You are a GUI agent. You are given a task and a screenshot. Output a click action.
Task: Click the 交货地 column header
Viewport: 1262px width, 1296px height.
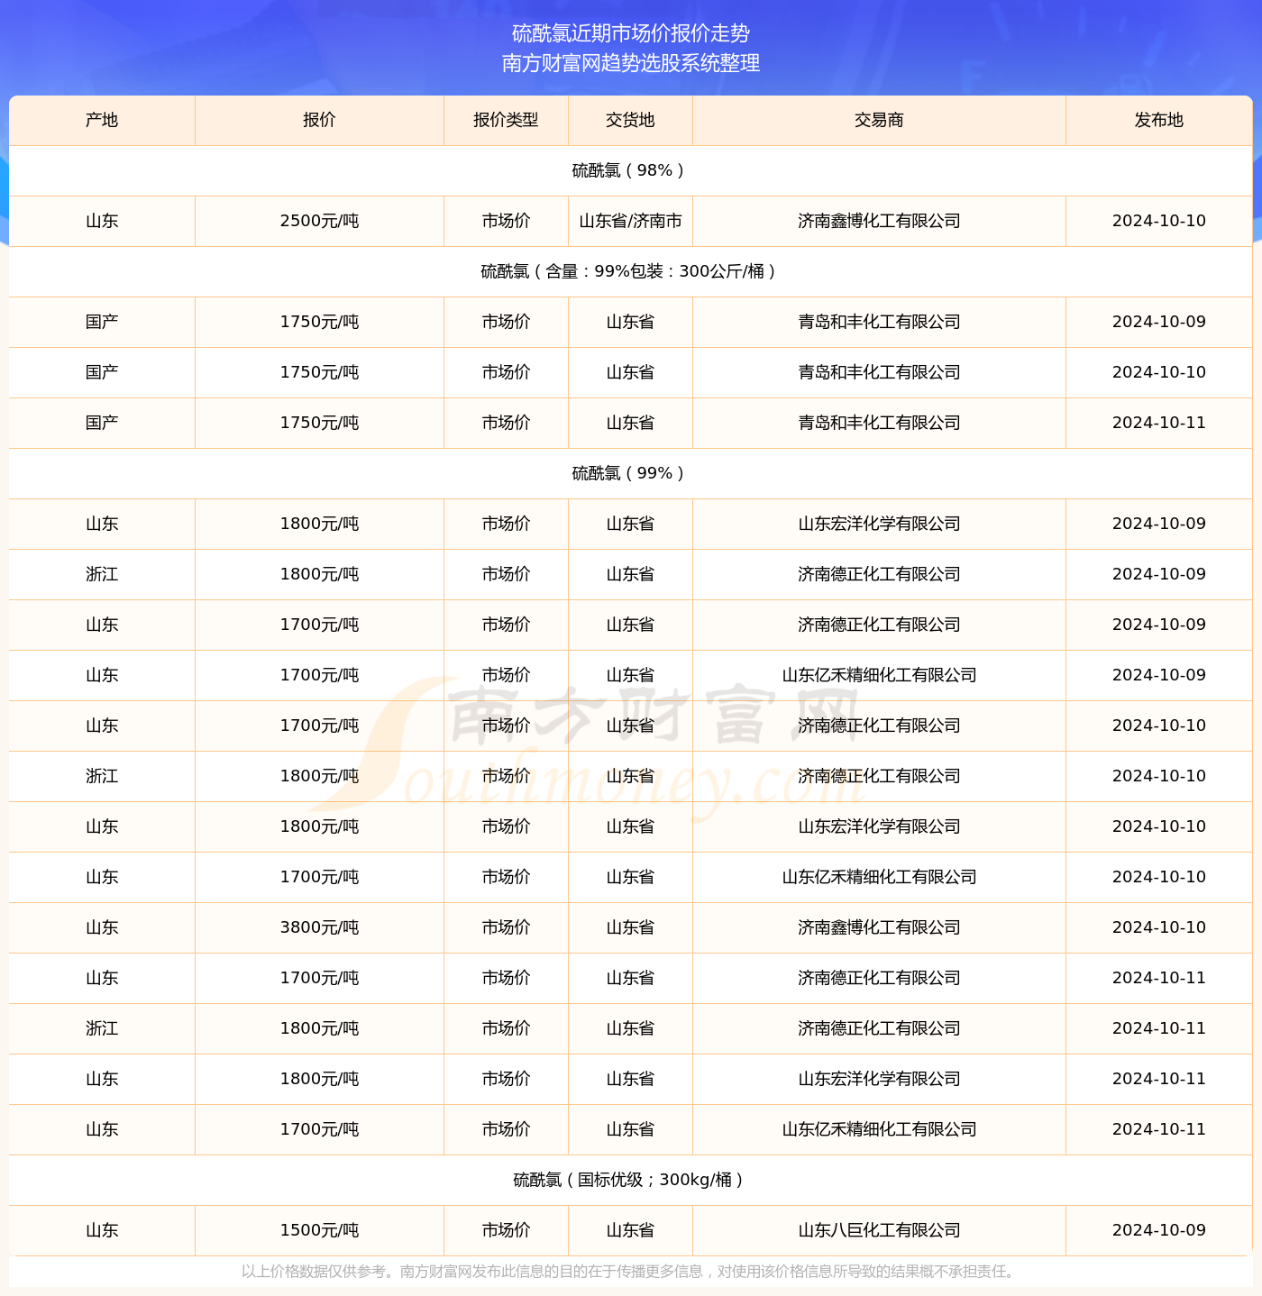pos(630,120)
